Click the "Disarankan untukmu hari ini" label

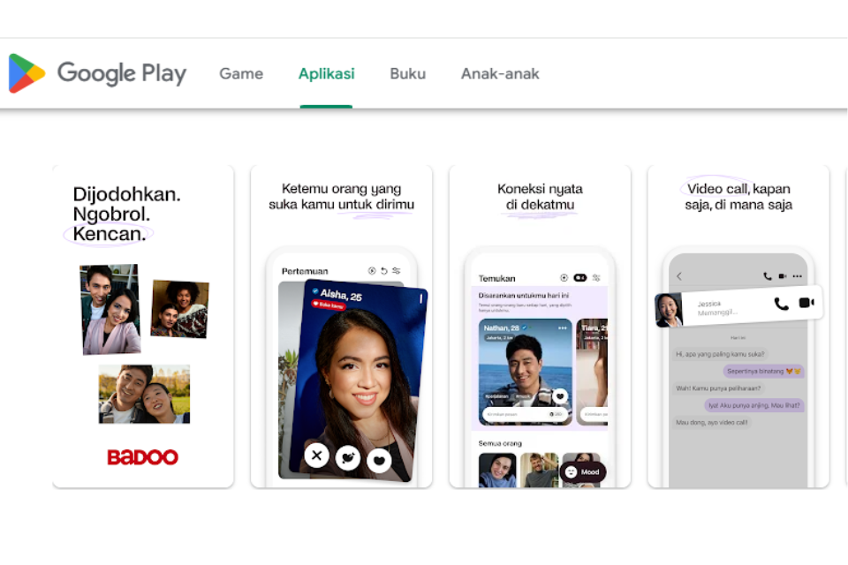[524, 296]
